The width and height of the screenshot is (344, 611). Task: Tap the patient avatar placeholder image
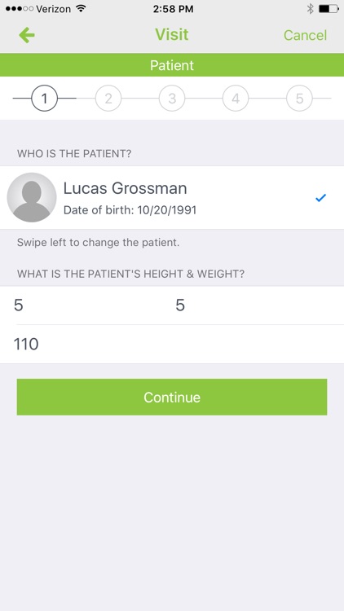[x=32, y=198]
